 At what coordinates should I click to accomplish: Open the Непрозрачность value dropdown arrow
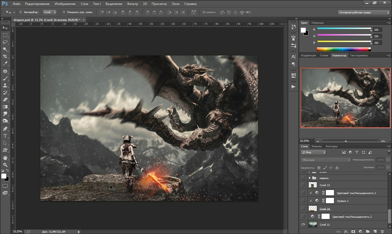388,160
